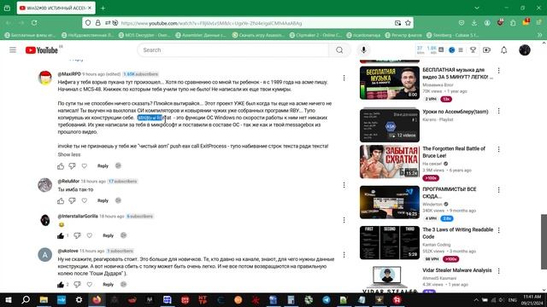Viewport: 547px width, 307px height.
Task: Show site security lock information
Action: coord(98,23)
